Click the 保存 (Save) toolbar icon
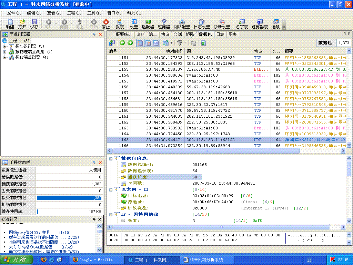Image resolution: width=353 pixels, height=265 pixels. pyautogui.click(x=34, y=24)
